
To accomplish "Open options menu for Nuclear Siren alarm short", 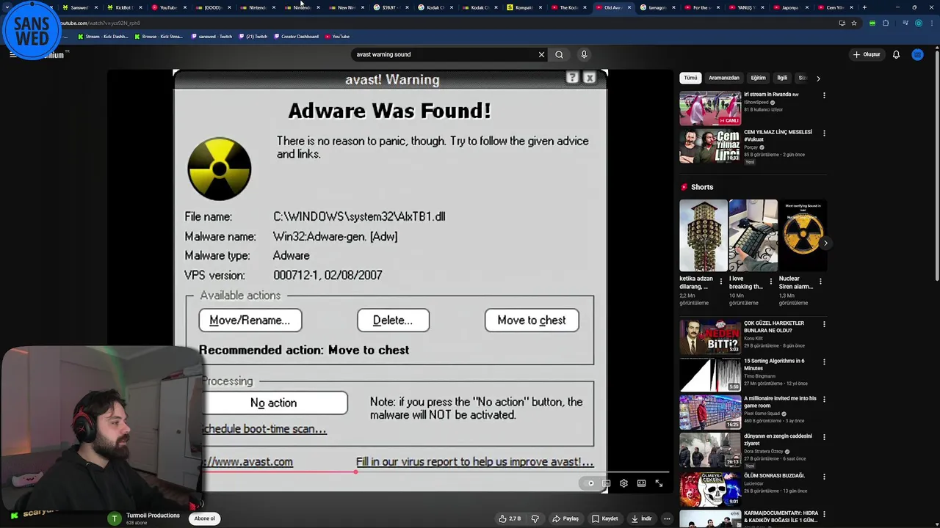I will point(820,281).
